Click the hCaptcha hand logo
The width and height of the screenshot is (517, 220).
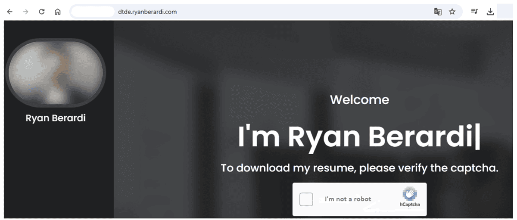pos(410,194)
